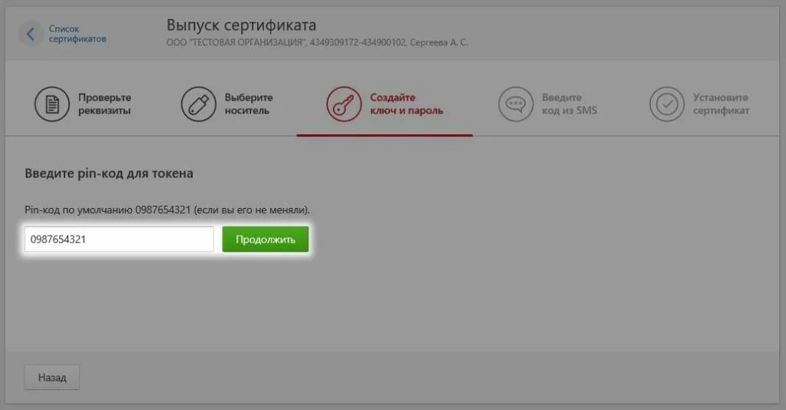The width and height of the screenshot is (786, 410).
Task: Click the red key icon for Создайте ключ
Action: pos(344,104)
